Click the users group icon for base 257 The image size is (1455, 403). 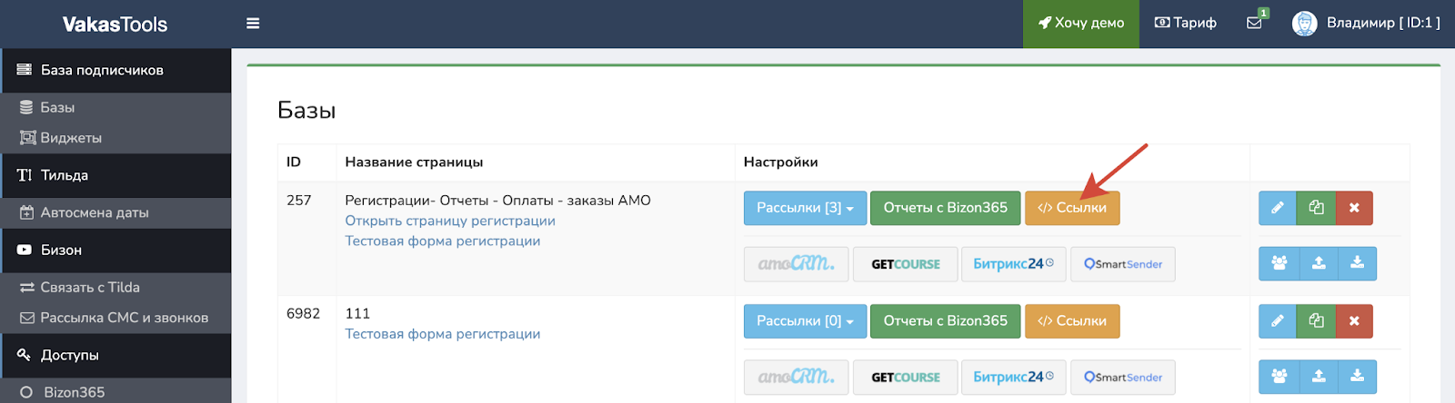click(x=1279, y=263)
